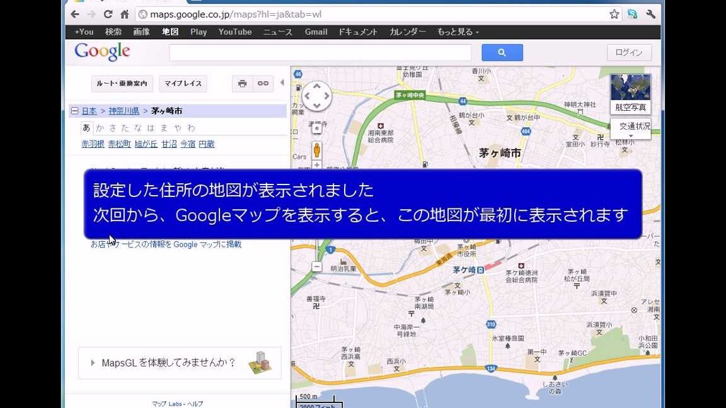
Task: Click the my location button on the map
Action: 317,128
